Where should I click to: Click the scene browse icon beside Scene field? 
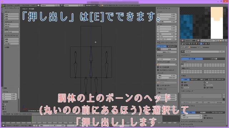point(62,5)
